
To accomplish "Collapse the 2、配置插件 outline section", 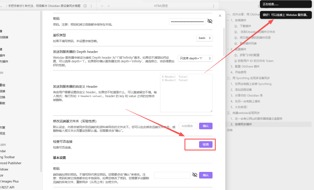I will 228,49.
